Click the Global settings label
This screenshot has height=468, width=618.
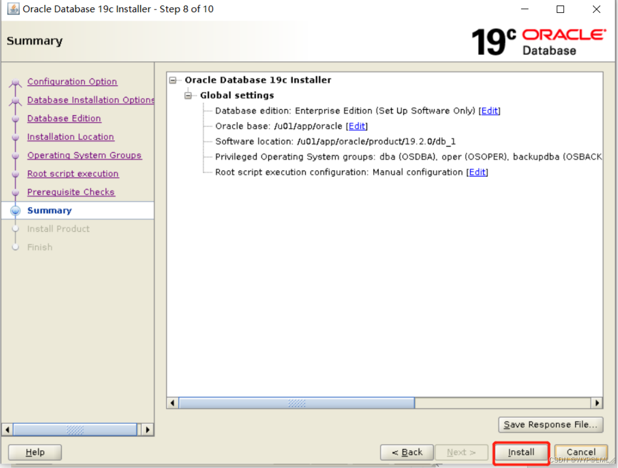pyautogui.click(x=237, y=96)
